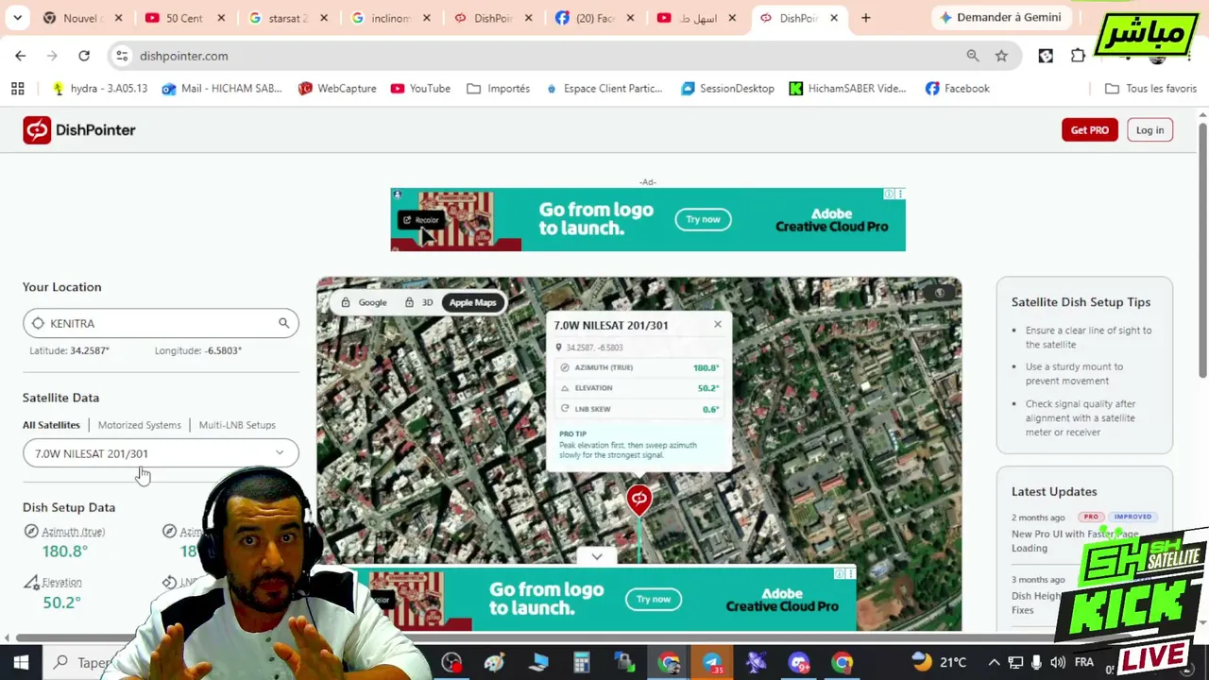Click the Azimuth (true) compass icon in Dish Setup Data
The image size is (1209, 680).
pos(31,532)
